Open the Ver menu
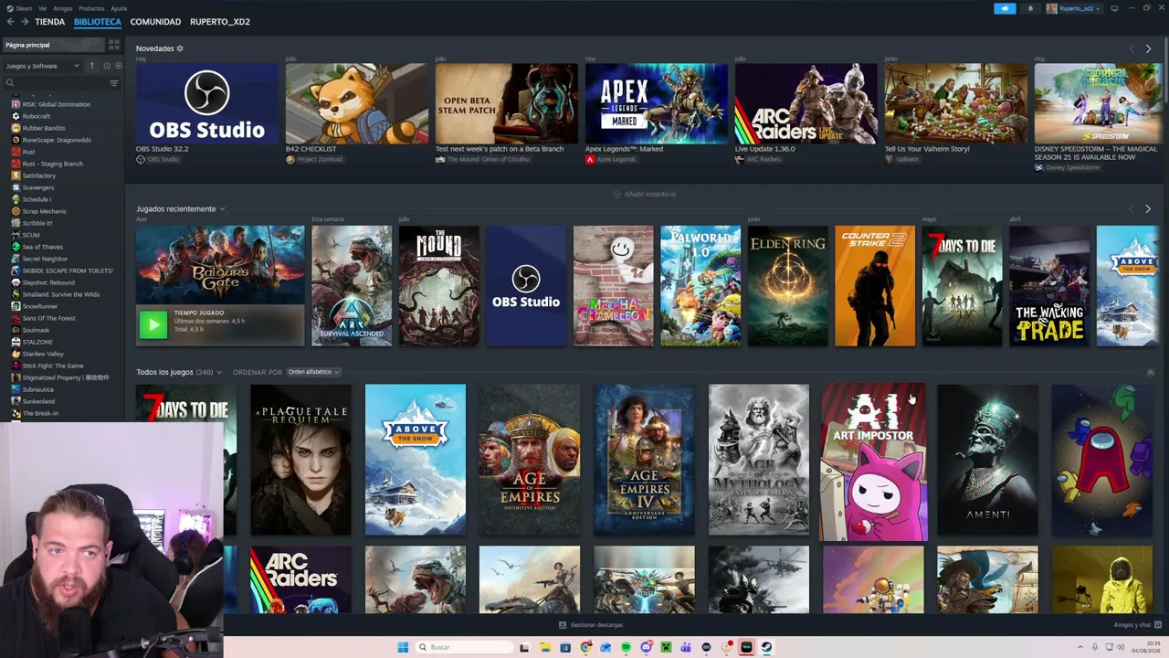1169x658 pixels. 43,8
